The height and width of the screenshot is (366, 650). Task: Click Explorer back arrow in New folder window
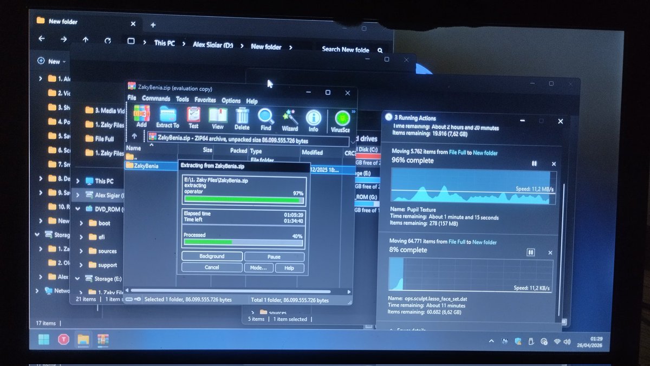coord(42,39)
